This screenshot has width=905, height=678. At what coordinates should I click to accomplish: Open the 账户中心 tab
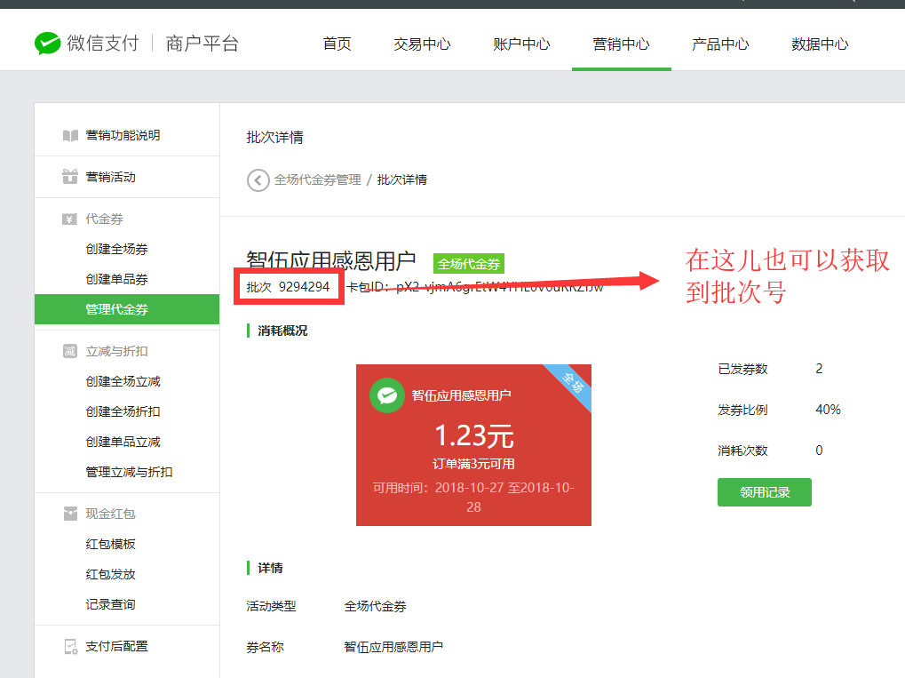pyautogui.click(x=521, y=44)
